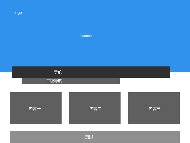
Task: Click white gap between 内容二 and 内容三
Action: point(124,108)
